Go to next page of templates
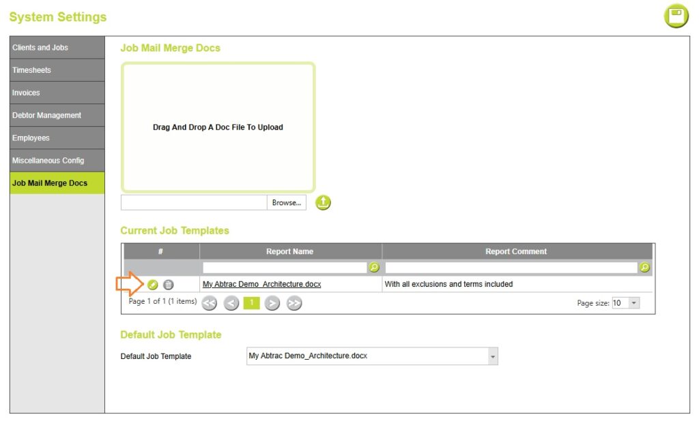The image size is (699, 423). coord(272,304)
